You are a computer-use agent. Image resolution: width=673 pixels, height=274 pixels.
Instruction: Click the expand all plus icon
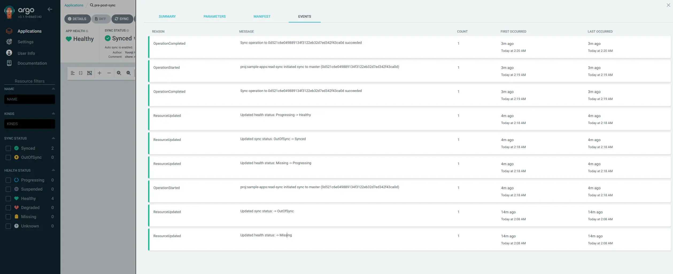tap(99, 73)
